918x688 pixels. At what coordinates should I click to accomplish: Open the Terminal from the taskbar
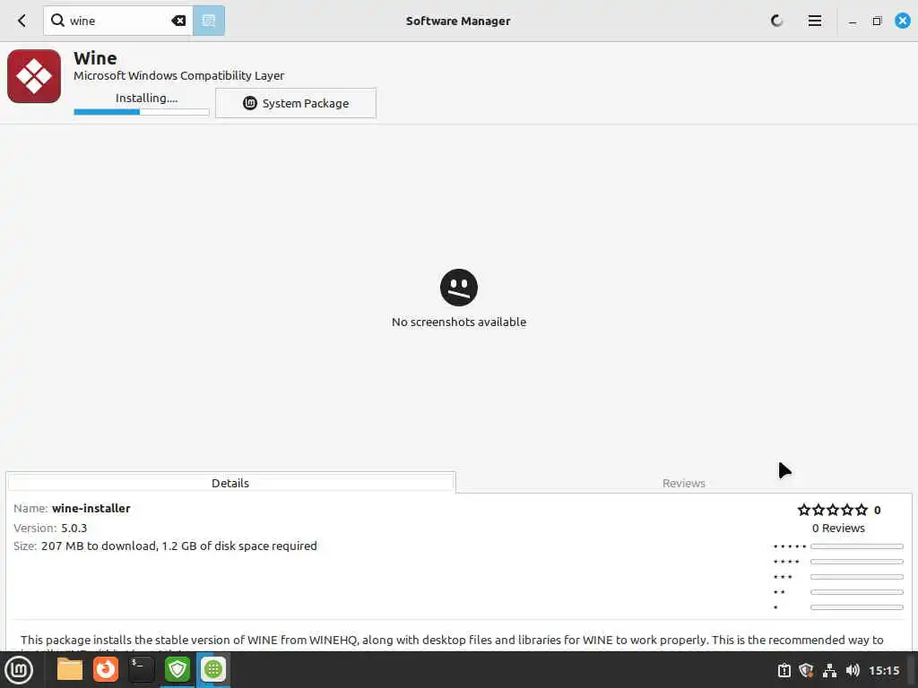pyautogui.click(x=141, y=669)
